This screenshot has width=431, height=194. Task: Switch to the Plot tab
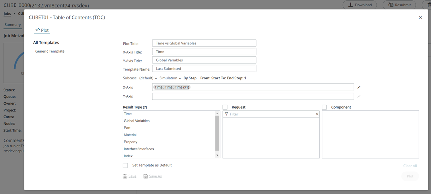[42, 30]
